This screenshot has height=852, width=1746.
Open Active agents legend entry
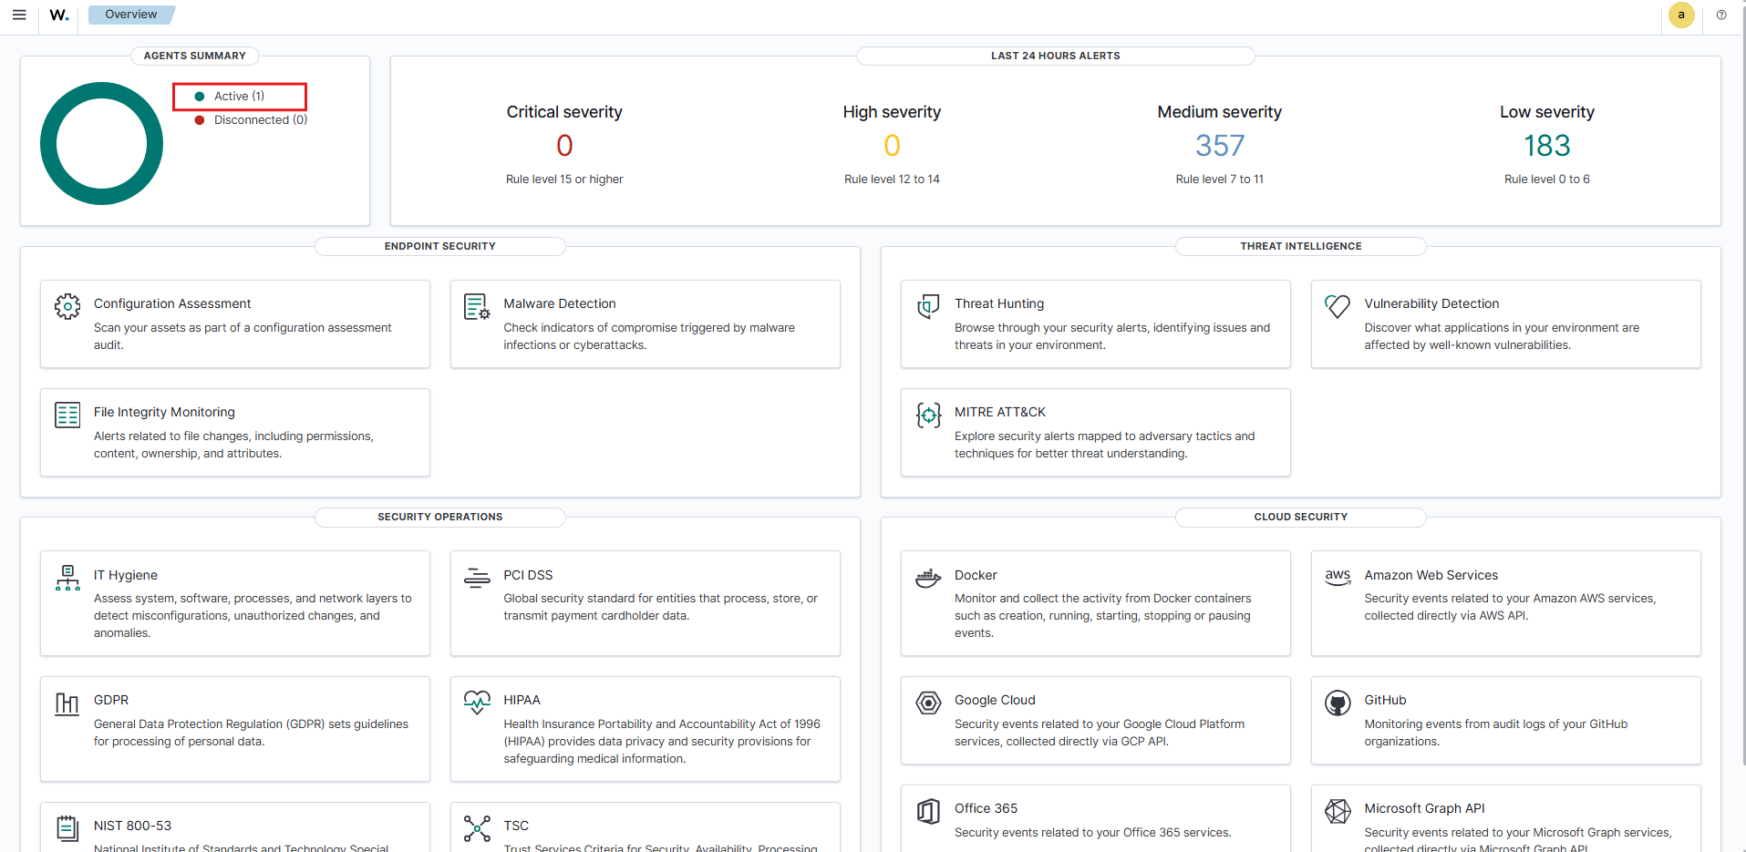click(x=239, y=97)
